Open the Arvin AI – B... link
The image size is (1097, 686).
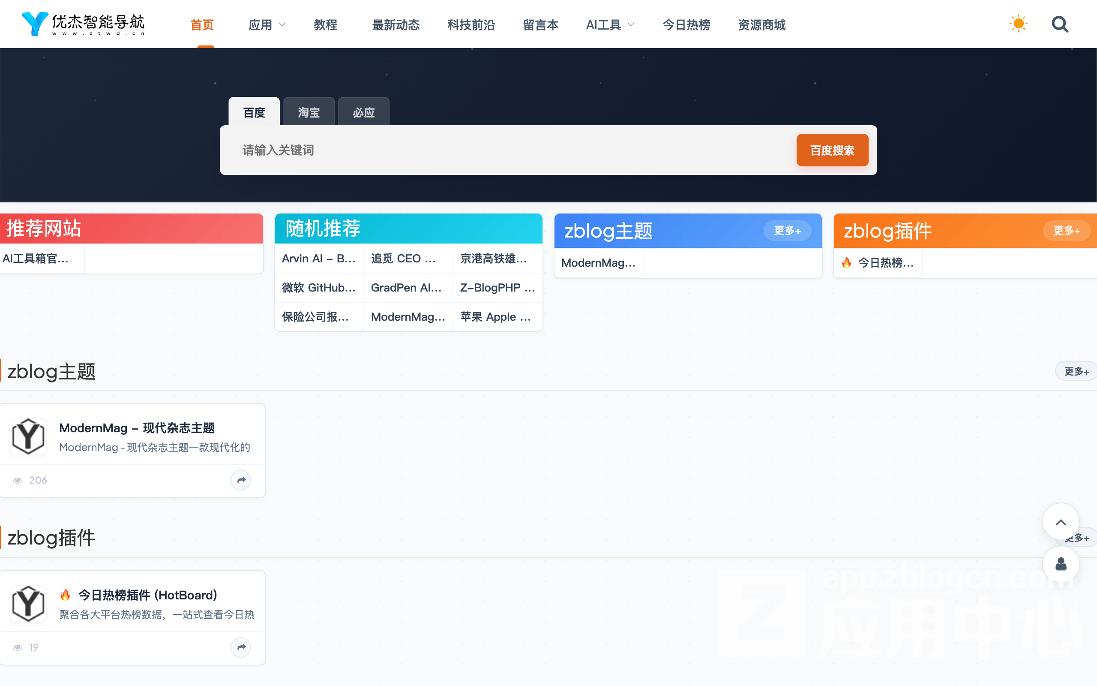[x=319, y=259]
